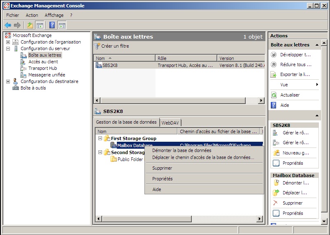Image resolution: width=330 pixels, height=235 pixels.
Task: Collapse the SBS2K8 actions section arrow
Action: coord(317,115)
